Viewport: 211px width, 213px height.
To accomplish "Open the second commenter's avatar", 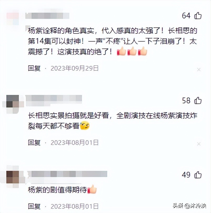I will point(13,104).
